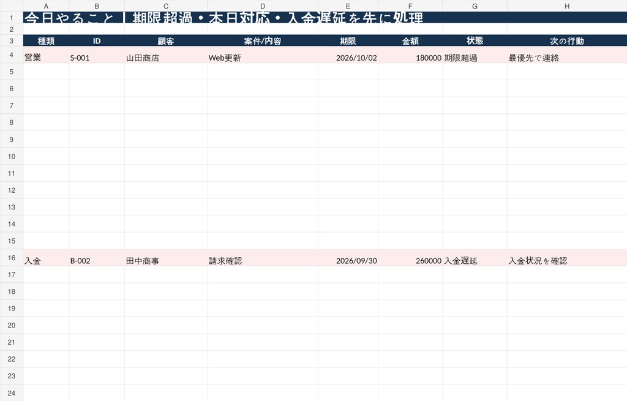Select the status cell 入金遅延
This screenshot has width=627, height=401.
pos(475,258)
